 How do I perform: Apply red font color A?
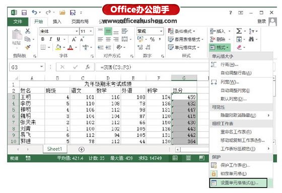click(70, 47)
